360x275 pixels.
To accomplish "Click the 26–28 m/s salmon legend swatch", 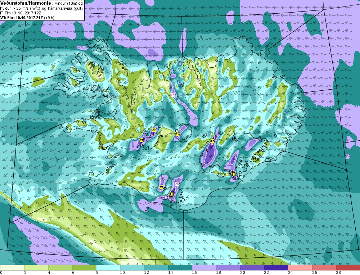I will (x=324, y=267).
